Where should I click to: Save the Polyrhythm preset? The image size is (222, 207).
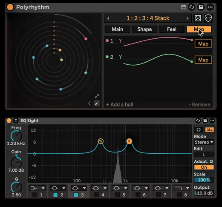(201, 7)
